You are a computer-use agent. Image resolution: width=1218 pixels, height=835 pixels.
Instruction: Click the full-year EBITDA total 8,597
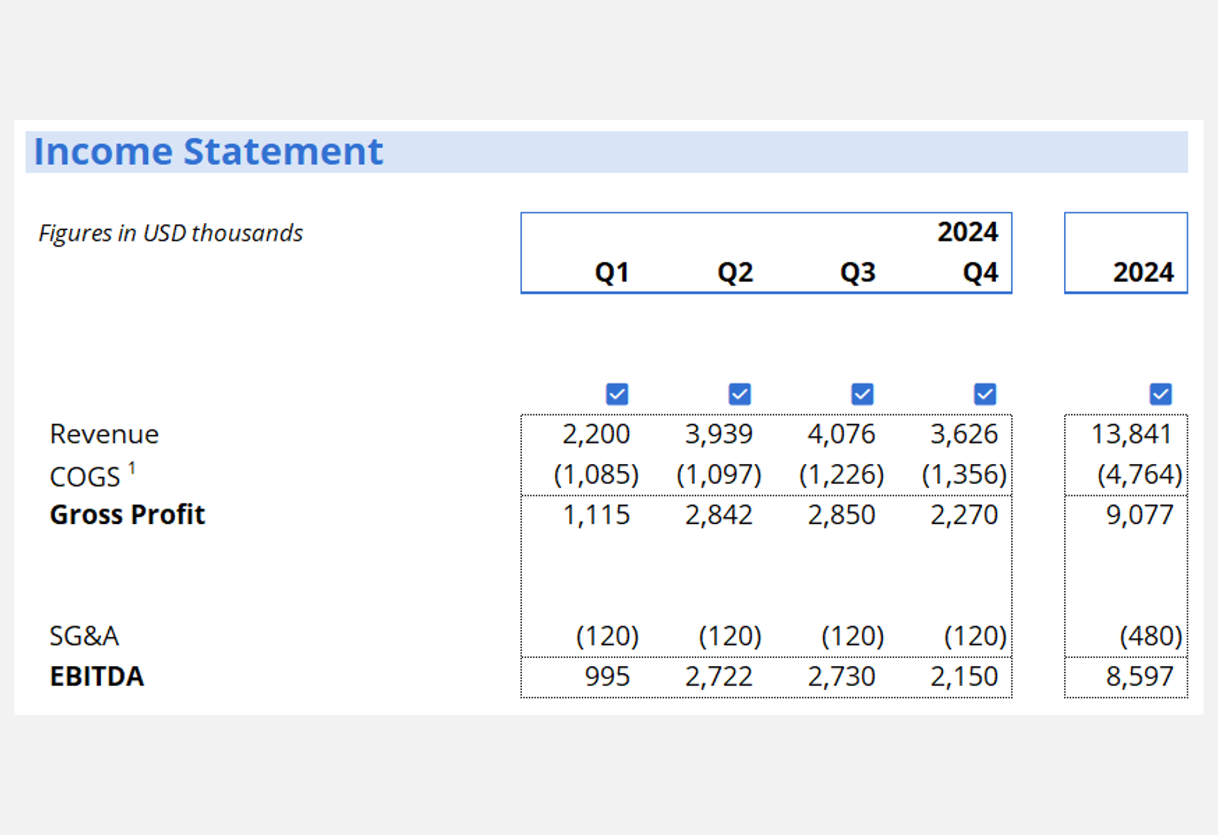1139,676
